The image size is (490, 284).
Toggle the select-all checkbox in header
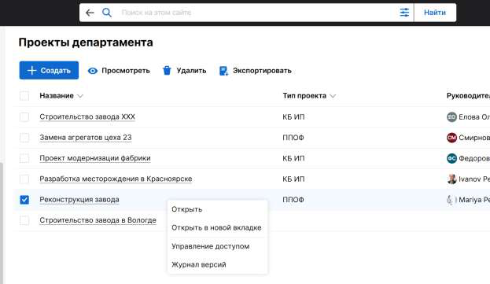point(24,96)
